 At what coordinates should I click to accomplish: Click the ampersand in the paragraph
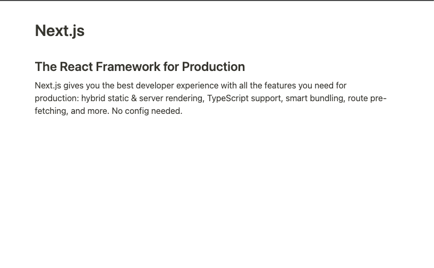[134, 99]
